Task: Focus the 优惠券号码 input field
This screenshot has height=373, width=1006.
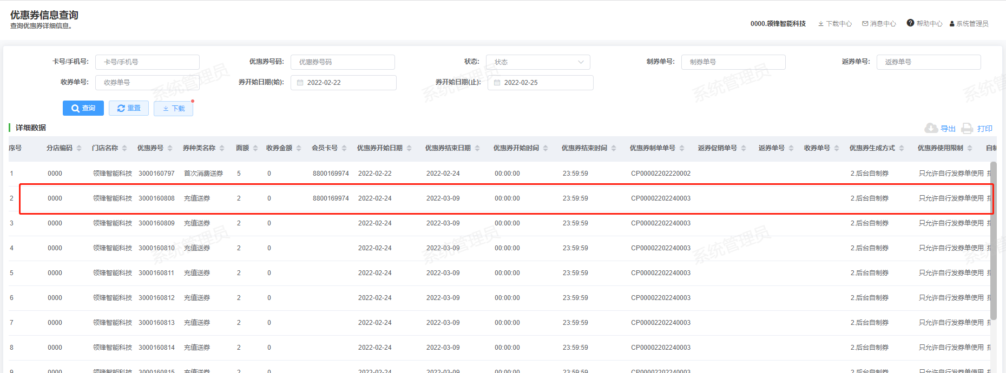Action: coord(343,62)
